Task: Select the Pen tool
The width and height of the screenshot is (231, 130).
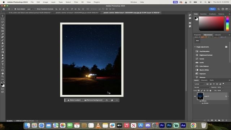Action: (x=3, y=61)
